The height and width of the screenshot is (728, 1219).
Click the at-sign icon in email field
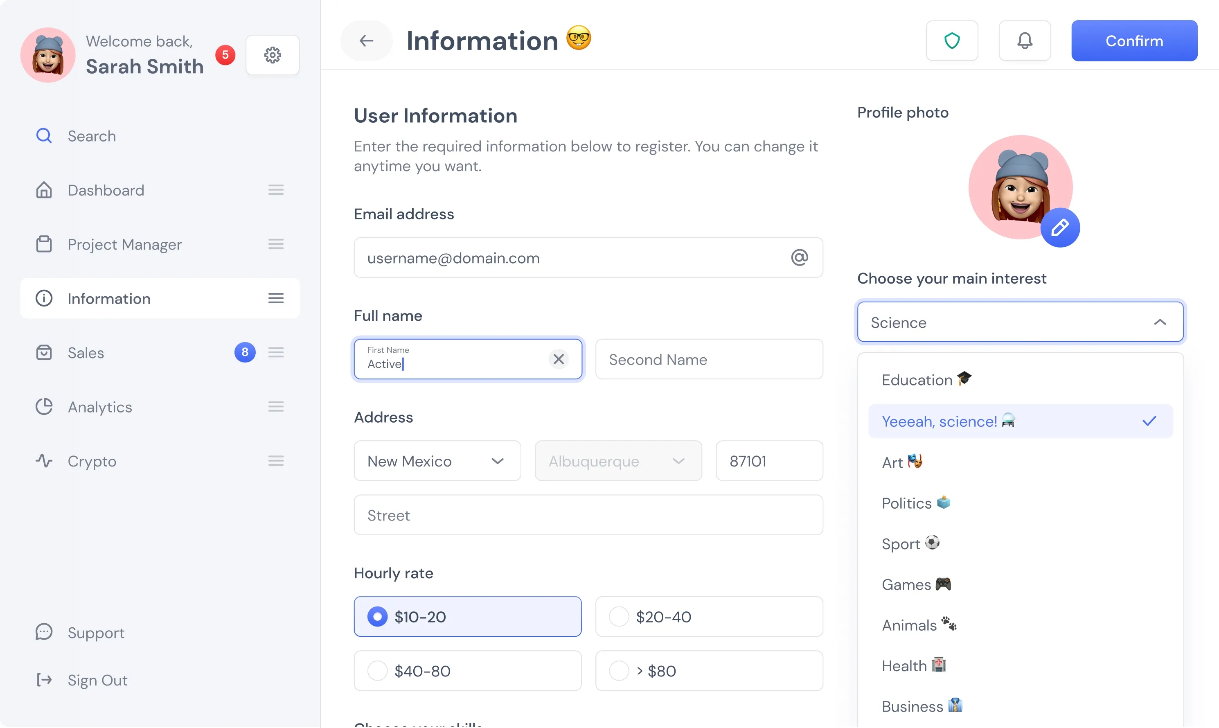tap(799, 257)
